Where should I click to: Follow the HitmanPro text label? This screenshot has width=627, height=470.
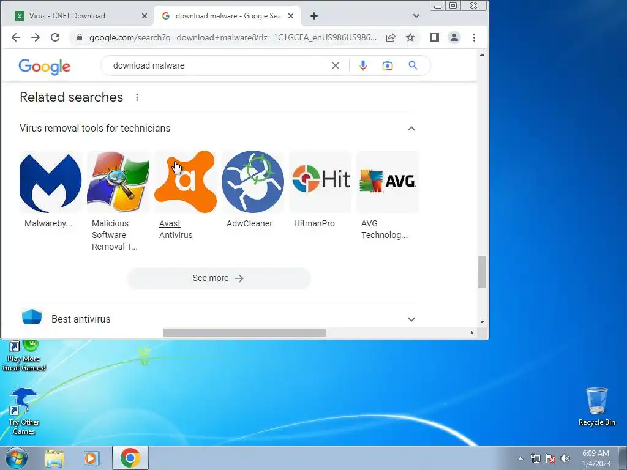coord(314,224)
